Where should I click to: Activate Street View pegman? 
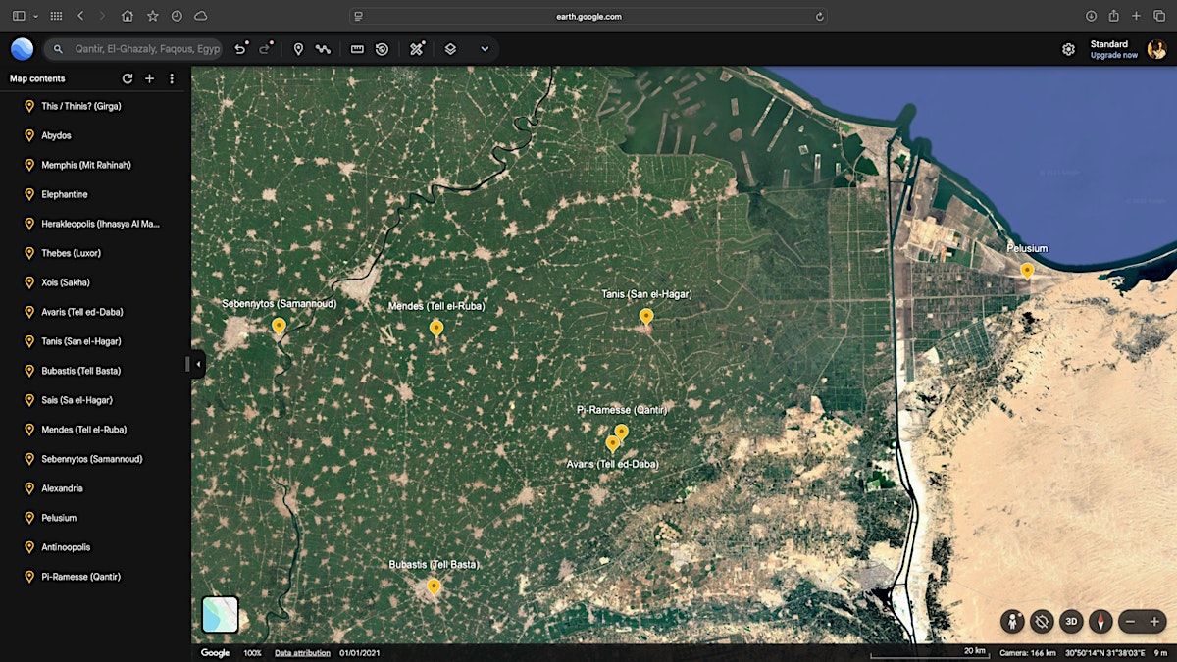click(1012, 621)
